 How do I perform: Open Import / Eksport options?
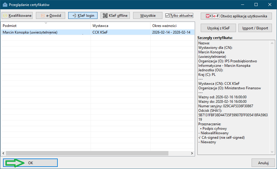click(255, 28)
